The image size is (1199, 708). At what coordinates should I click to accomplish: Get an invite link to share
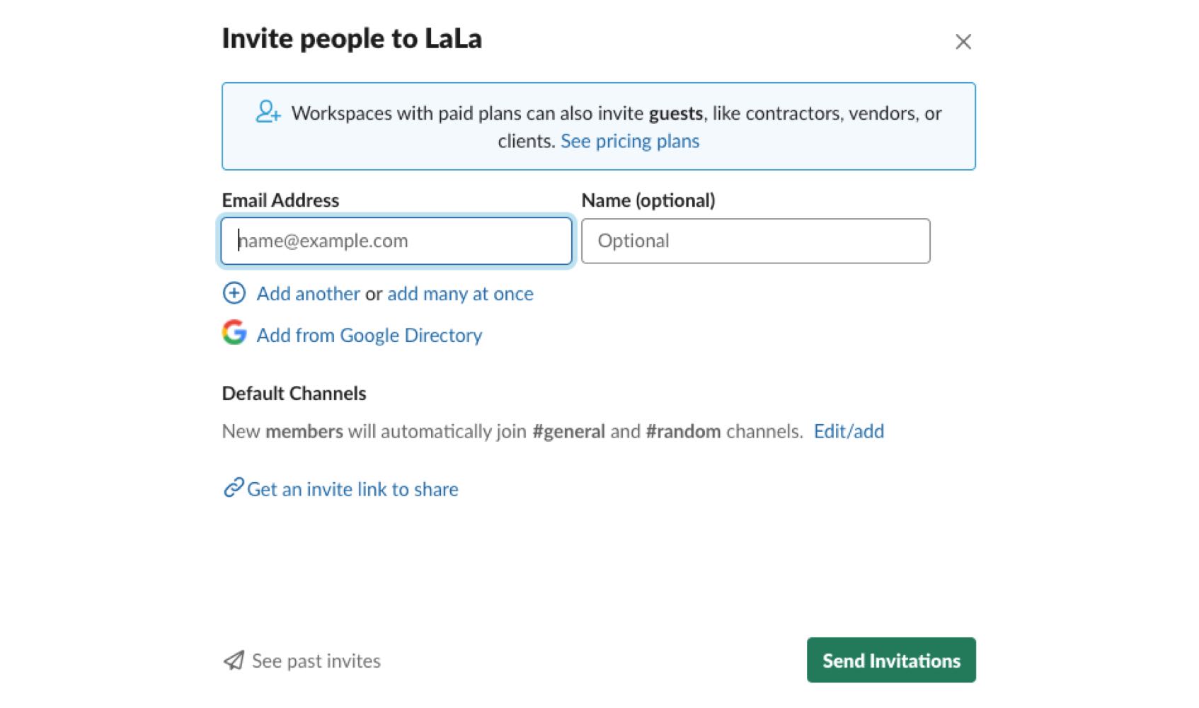(352, 489)
